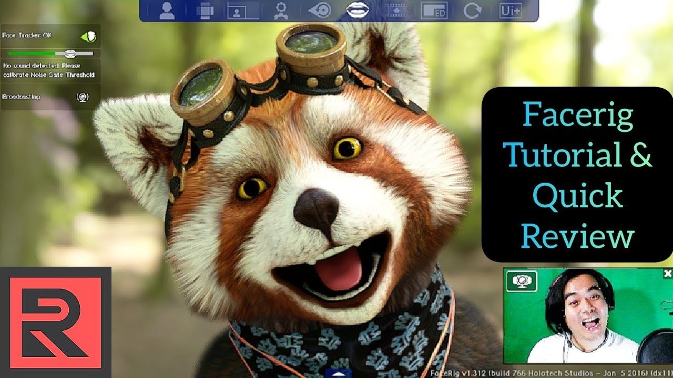Click the webcam icon in preview window
The height and width of the screenshot is (378, 673).
click(522, 281)
